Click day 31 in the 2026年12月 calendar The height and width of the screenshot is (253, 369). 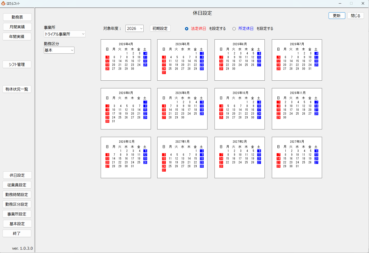point(133,166)
